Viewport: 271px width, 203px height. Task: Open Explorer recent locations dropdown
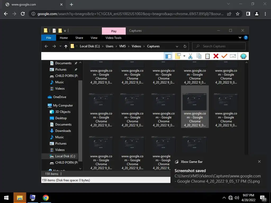[60, 46]
